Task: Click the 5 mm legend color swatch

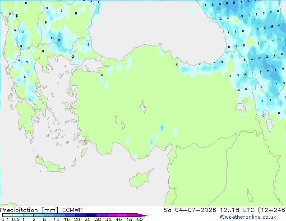Action: click(49, 215)
